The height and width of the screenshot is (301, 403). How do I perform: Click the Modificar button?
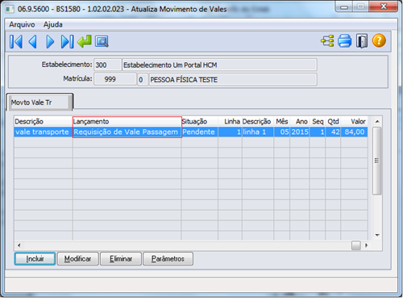(x=78, y=259)
